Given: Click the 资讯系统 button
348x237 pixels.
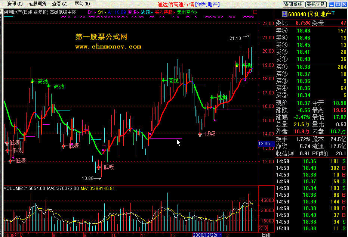Looking at the screenshot, I should pyautogui.click(x=293, y=4).
